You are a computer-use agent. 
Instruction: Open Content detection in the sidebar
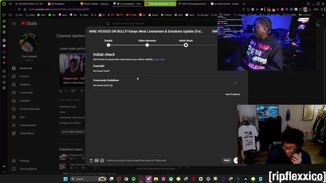pyautogui.click(x=30, y=109)
